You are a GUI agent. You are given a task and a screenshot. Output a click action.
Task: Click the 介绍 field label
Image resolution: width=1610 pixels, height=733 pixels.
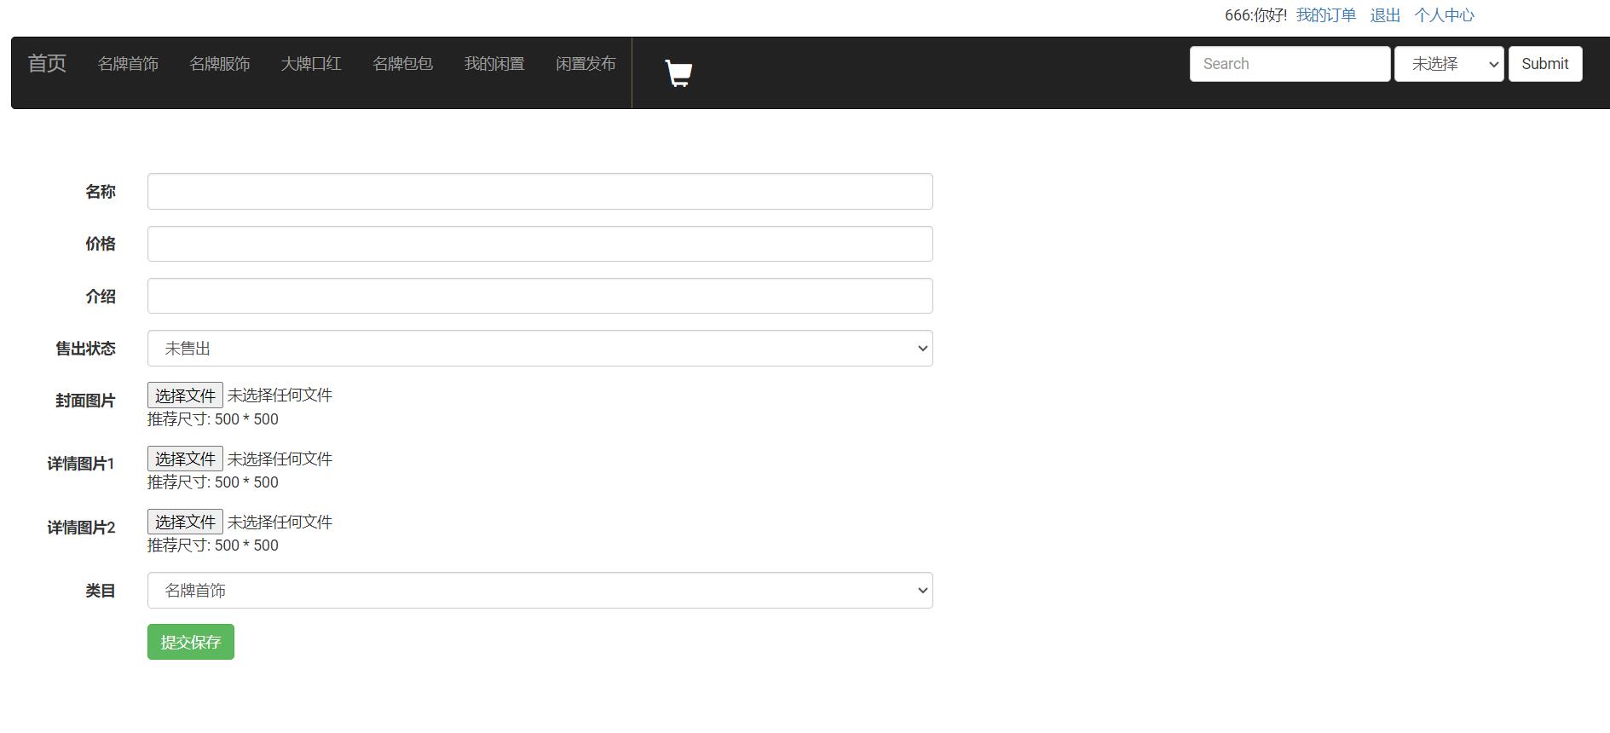pos(101,297)
